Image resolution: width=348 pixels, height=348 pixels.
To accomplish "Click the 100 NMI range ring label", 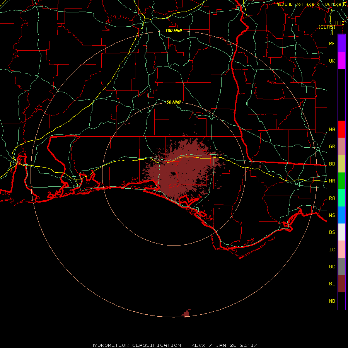I will click(x=174, y=31).
